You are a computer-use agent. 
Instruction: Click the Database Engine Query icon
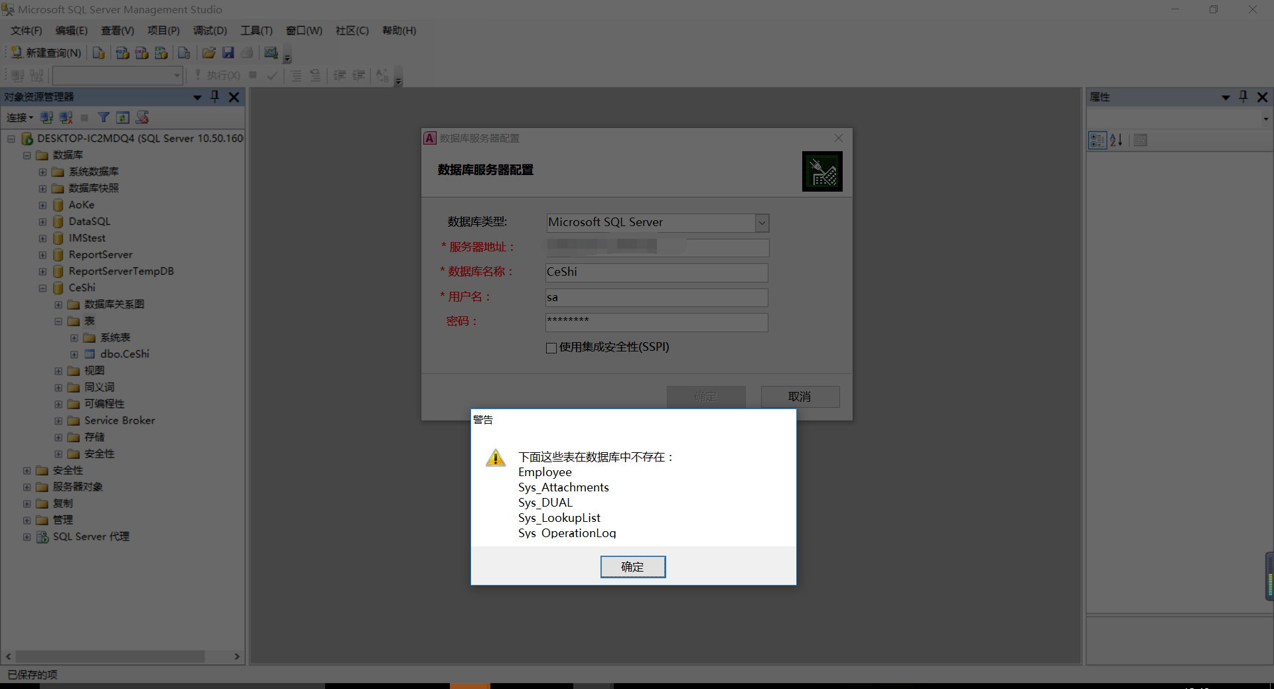(98, 53)
